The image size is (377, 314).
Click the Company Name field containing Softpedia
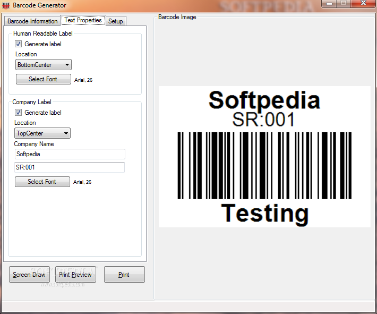pyautogui.click(x=70, y=154)
